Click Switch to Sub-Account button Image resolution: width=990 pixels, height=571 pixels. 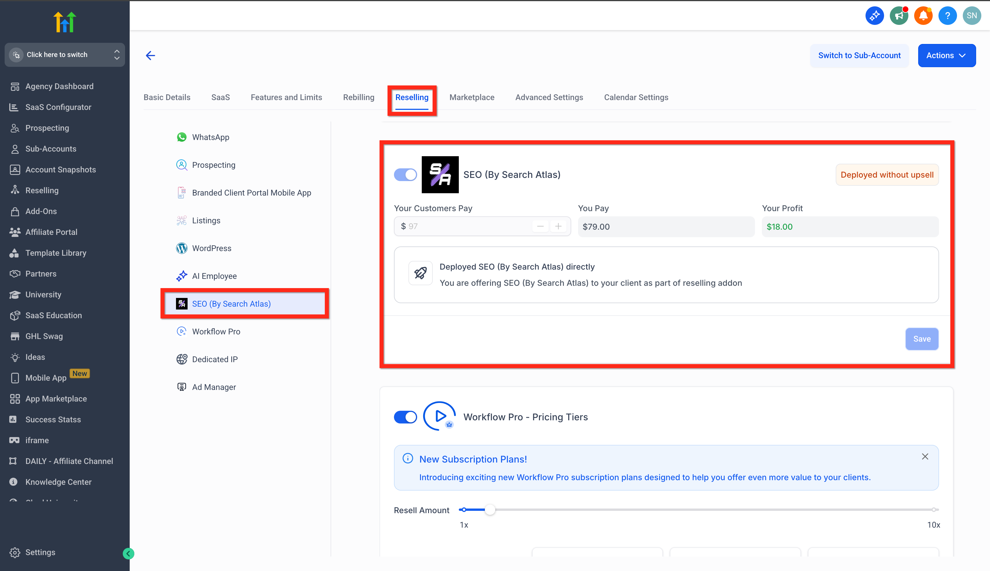pyautogui.click(x=859, y=55)
